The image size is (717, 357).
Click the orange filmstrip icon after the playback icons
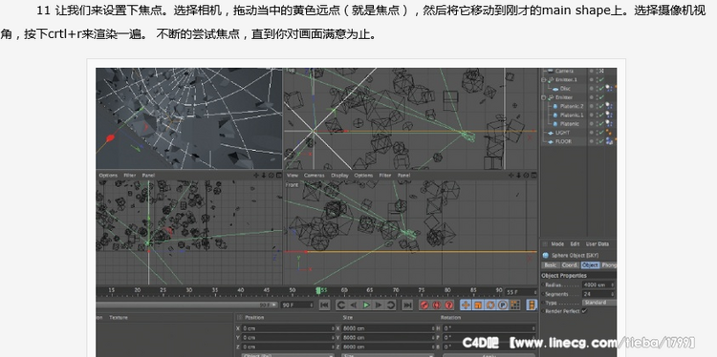coord(532,304)
